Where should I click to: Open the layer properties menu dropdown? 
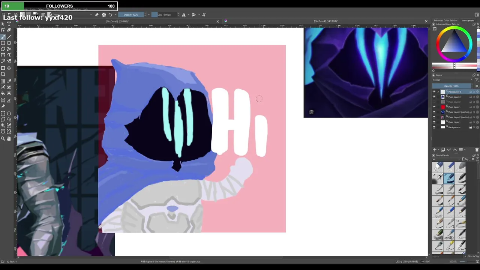pos(461,150)
